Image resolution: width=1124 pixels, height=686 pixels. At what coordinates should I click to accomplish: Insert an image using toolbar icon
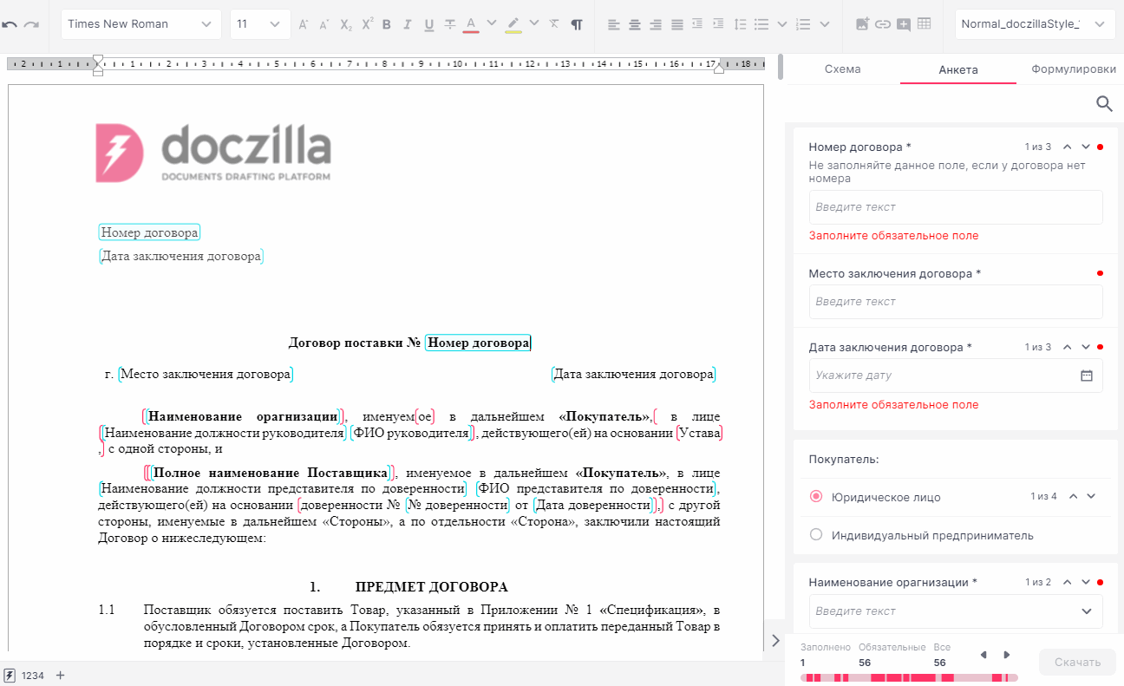pyautogui.click(x=862, y=24)
